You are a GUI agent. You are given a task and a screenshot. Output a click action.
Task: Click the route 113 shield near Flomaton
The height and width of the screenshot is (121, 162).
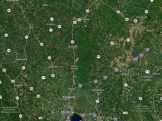pos(147,72)
